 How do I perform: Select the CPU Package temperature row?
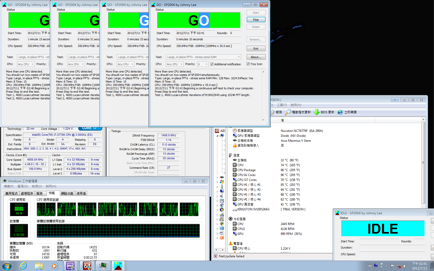tap(266, 170)
